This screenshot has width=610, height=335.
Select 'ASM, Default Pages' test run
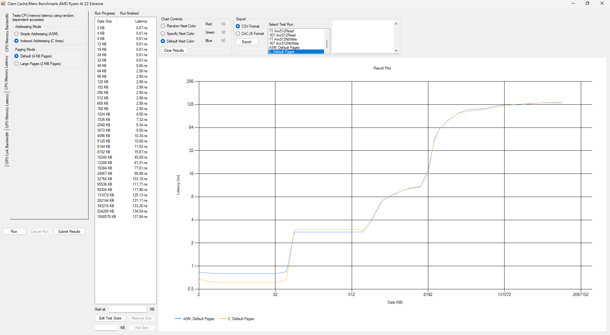(x=284, y=48)
